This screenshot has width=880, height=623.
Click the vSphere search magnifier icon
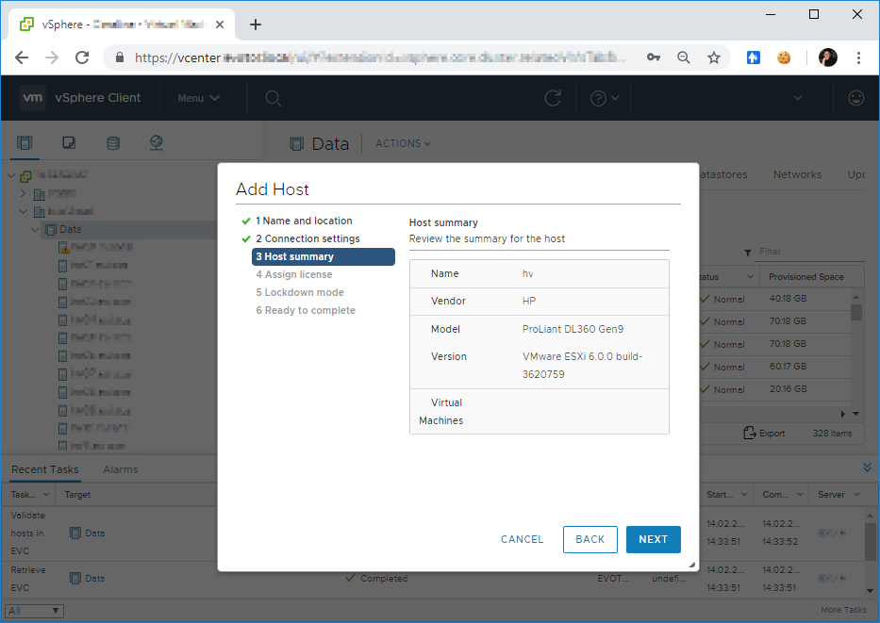coord(274,99)
